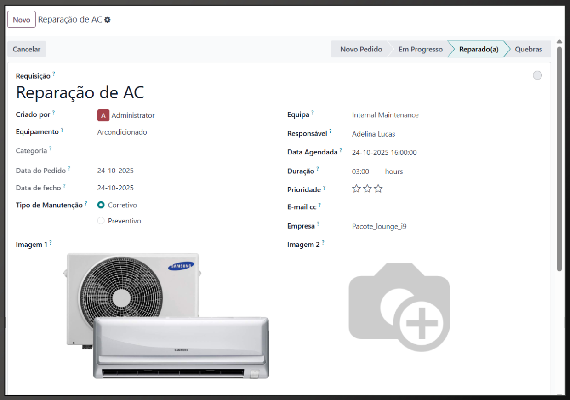Switch stage to Em Progresso
The width and height of the screenshot is (570, 400).
[420, 49]
